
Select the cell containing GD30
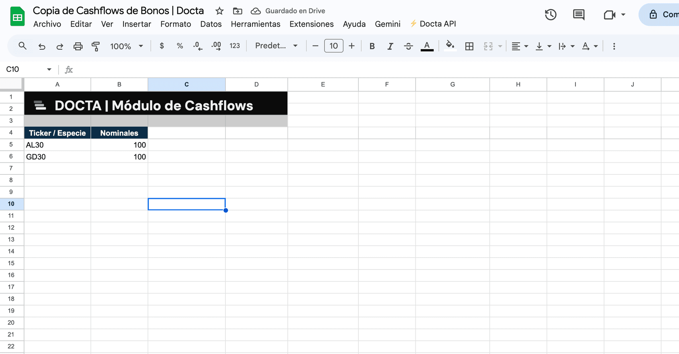tap(57, 157)
